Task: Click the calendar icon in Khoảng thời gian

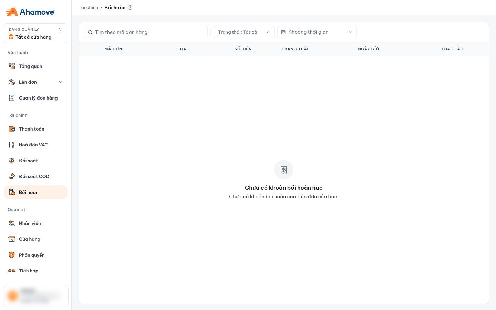Action: pos(283,32)
